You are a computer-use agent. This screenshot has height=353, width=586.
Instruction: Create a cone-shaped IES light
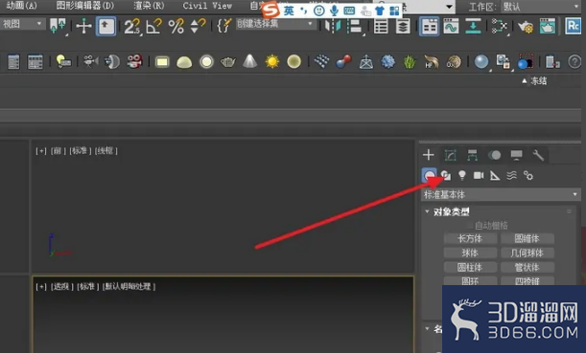coord(250,61)
